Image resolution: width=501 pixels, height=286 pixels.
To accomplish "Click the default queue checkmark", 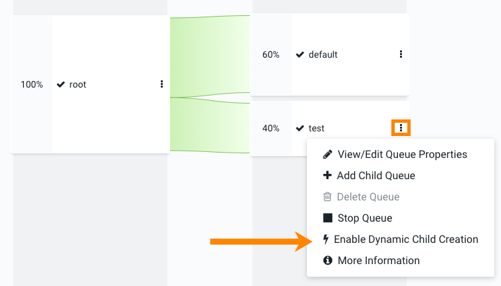I will 300,54.
